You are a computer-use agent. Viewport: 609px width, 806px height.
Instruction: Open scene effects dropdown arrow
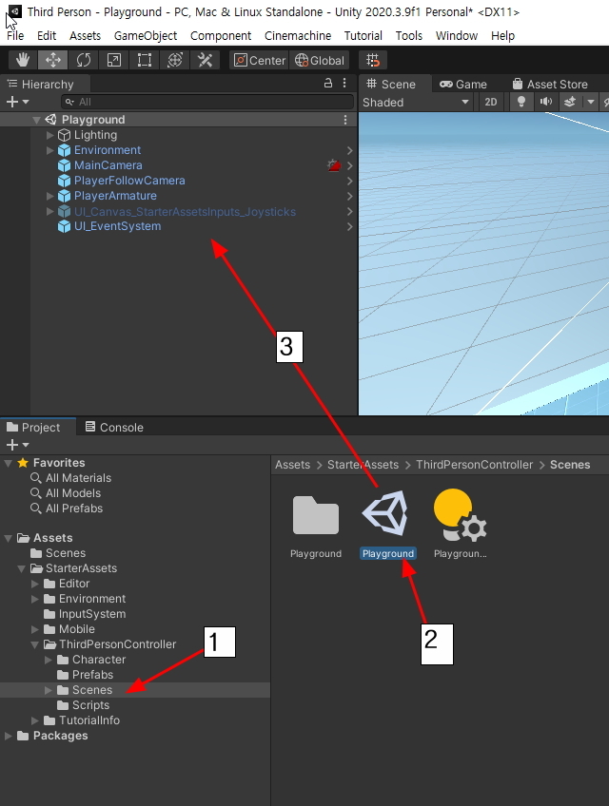[591, 102]
